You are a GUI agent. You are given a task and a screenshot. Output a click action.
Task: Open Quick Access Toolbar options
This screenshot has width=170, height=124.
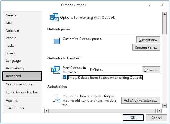tap(22, 92)
